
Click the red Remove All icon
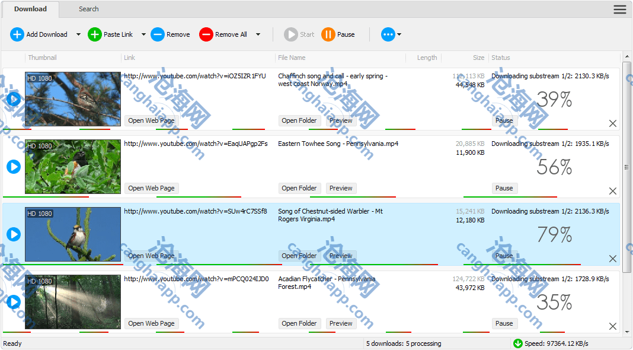pos(206,34)
